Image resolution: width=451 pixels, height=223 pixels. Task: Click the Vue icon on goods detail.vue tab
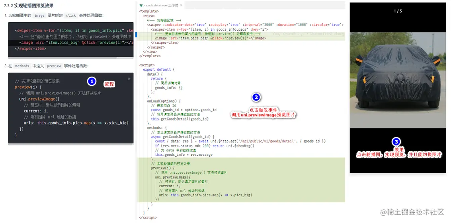141,5
